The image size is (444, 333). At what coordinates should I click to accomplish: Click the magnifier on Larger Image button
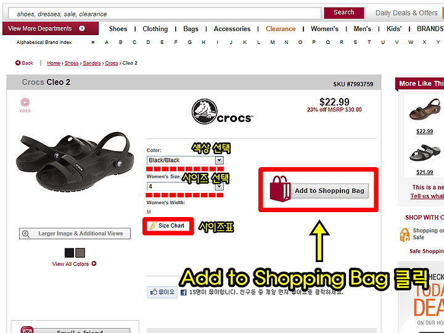[x=26, y=234]
